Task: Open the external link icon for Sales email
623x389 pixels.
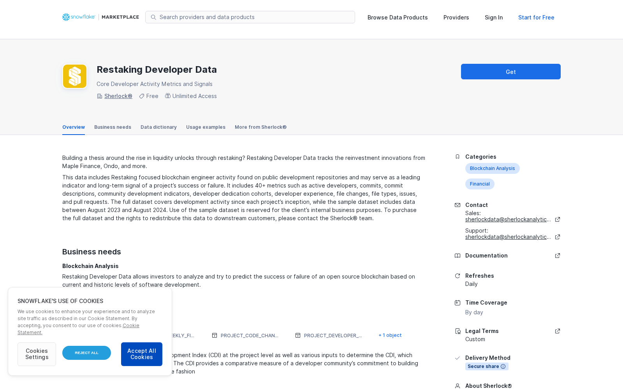Action: click(558, 219)
